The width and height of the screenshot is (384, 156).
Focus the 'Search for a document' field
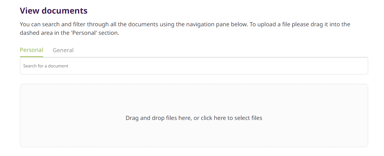pos(194,66)
